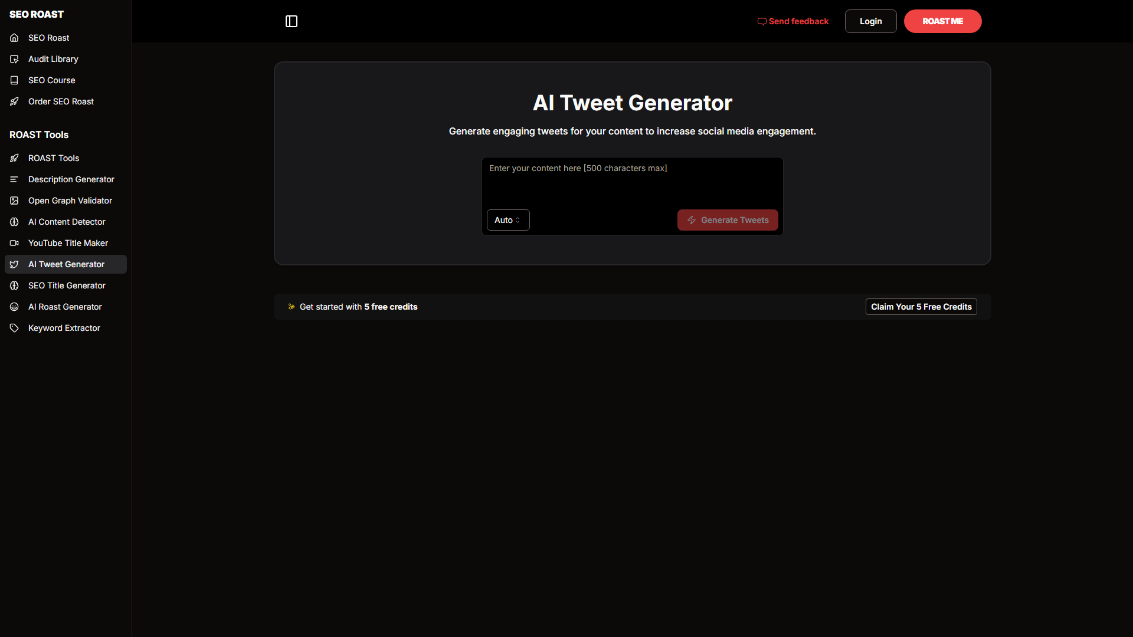Toggle the Open Graph Validator tool

coord(70,201)
